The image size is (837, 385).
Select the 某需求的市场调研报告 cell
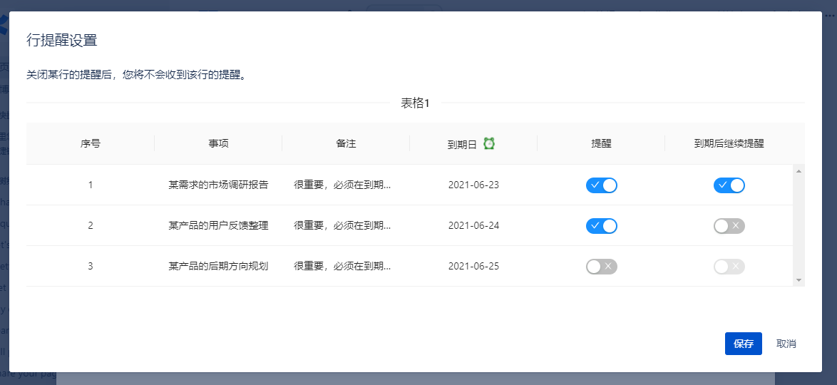(218, 185)
